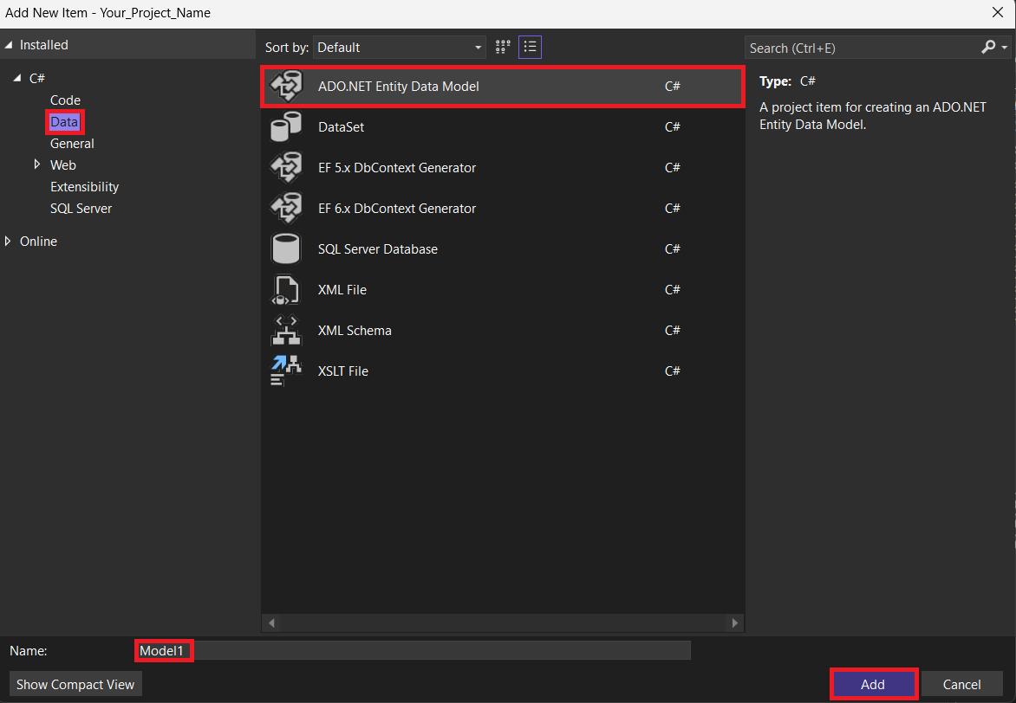Switch to the list view mode
The image size is (1016, 703).
(530, 47)
